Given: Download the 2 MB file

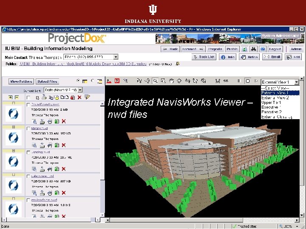Looking at the screenshot, I should tap(42, 122).
